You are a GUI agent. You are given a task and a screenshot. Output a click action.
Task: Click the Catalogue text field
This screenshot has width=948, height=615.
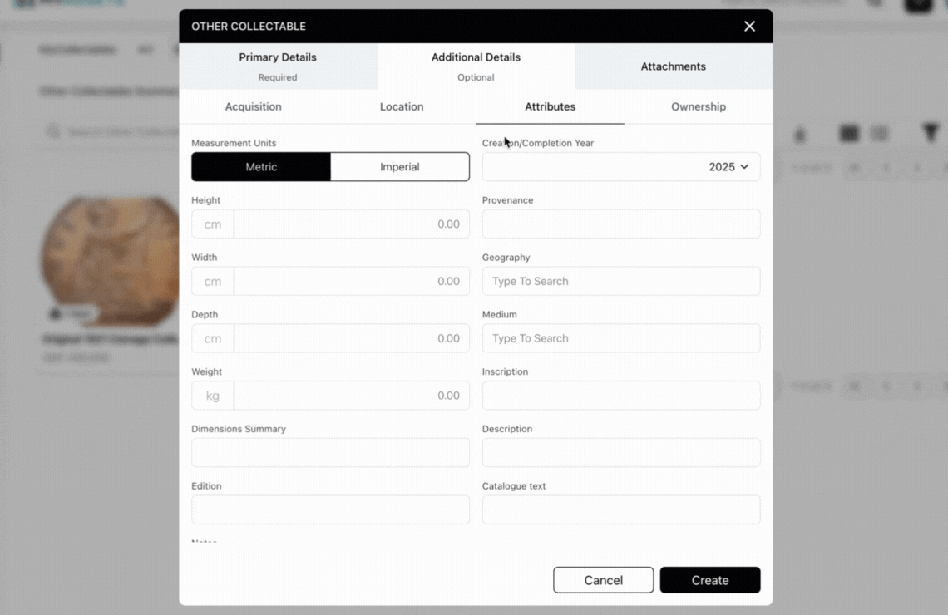620,510
